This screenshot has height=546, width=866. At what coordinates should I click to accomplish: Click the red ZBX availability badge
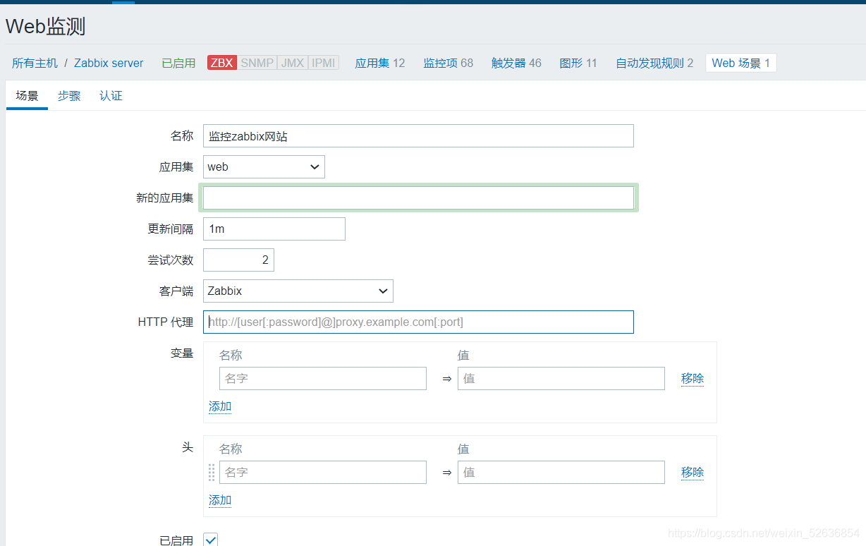pyautogui.click(x=221, y=63)
